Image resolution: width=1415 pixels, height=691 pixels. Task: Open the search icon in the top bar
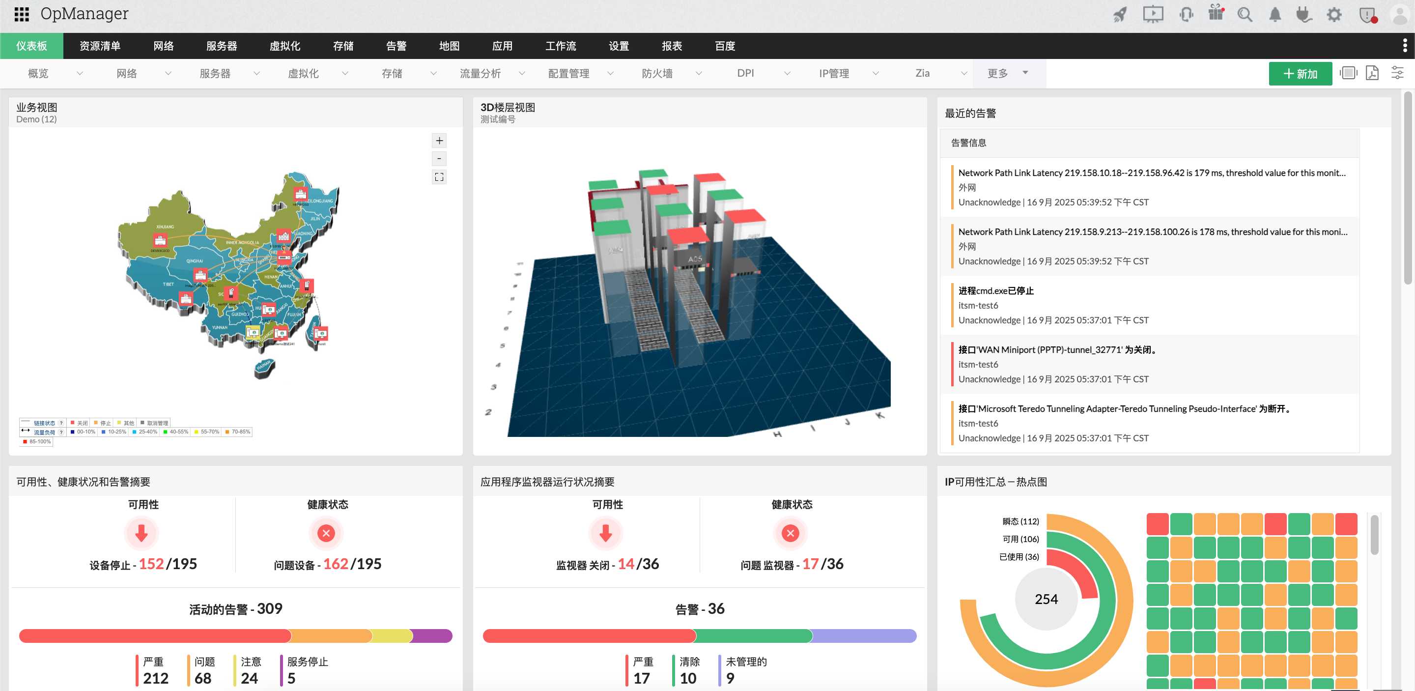[x=1245, y=14]
